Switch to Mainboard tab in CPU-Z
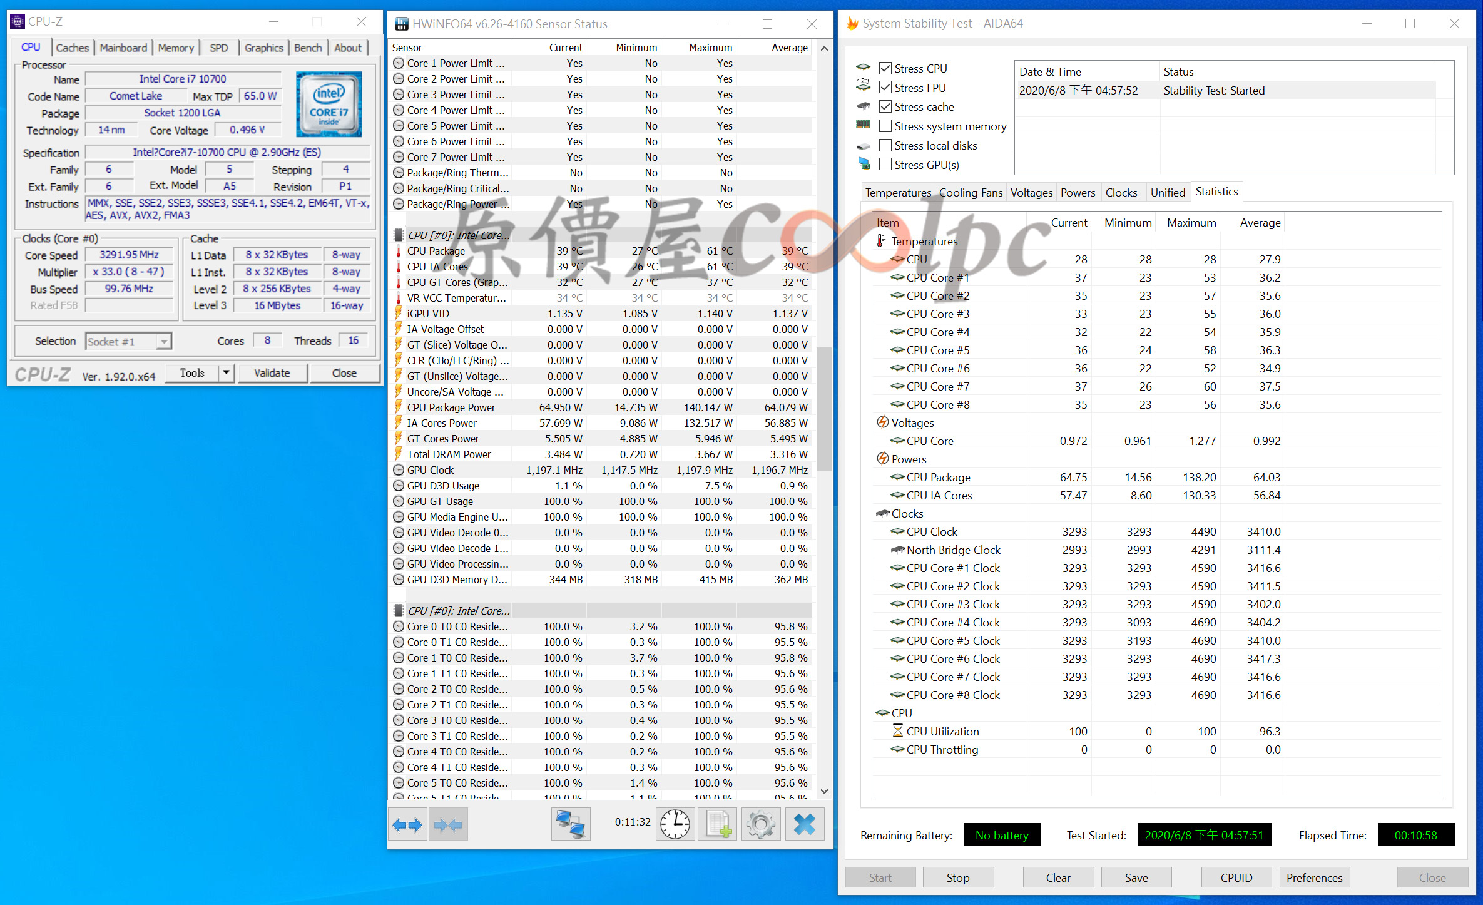Screen dimensions: 1483x905 coord(123,48)
